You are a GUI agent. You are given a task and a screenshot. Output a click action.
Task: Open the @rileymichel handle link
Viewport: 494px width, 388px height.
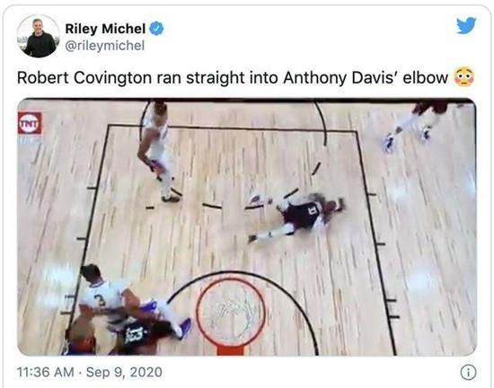(104, 46)
